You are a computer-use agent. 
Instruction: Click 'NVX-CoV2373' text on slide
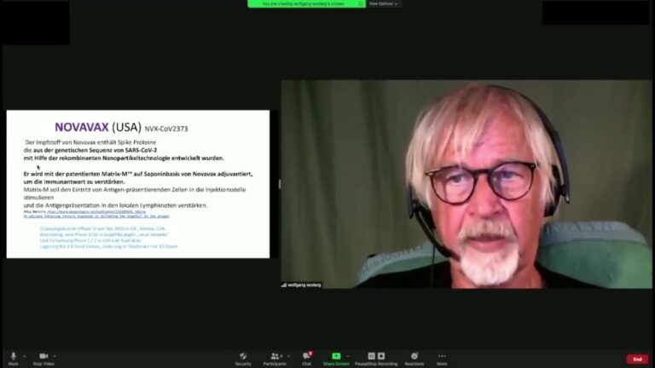pyautogui.click(x=166, y=129)
